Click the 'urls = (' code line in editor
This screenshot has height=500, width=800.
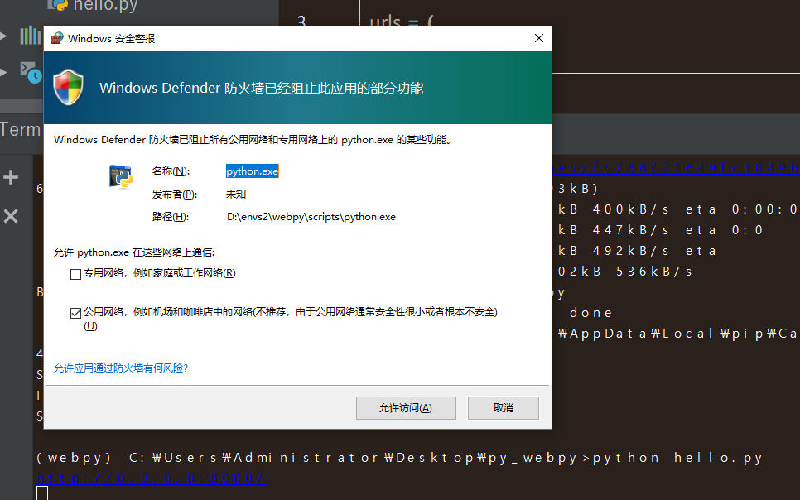point(402,22)
